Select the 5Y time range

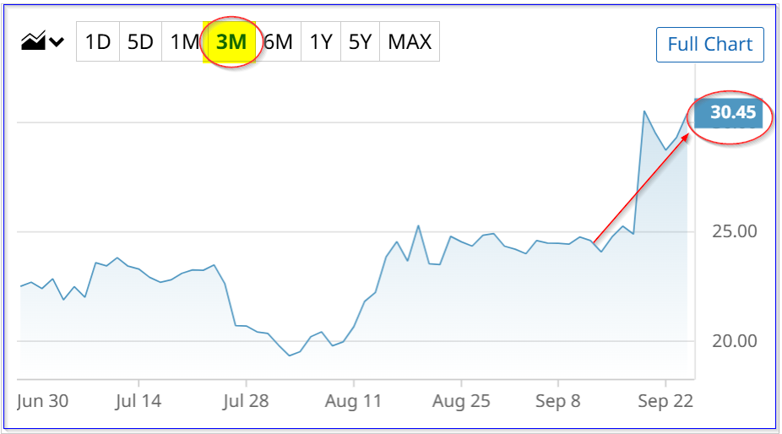coord(360,42)
